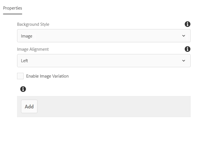Viewport: 201px width, 163px height.
Task: Click the 'Background Style' field label
Action: click(x=33, y=24)
